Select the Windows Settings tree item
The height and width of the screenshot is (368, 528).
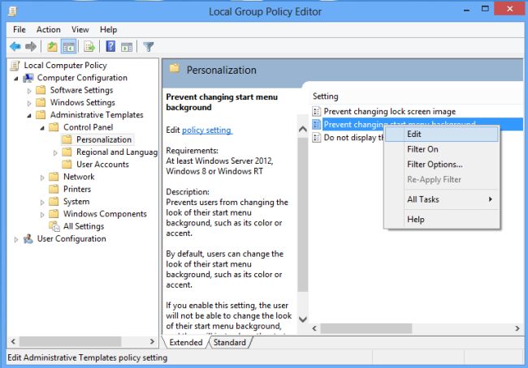click(x=83, y=102)
